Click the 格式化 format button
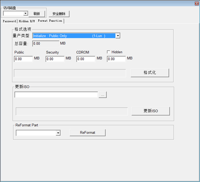 coord(150,73)
